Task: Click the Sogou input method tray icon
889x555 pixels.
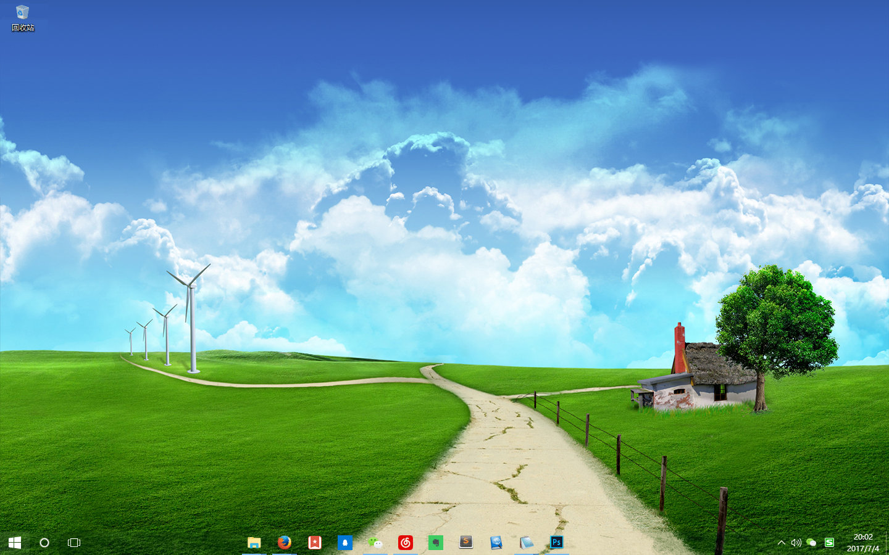Action: (x=829, y=543)
